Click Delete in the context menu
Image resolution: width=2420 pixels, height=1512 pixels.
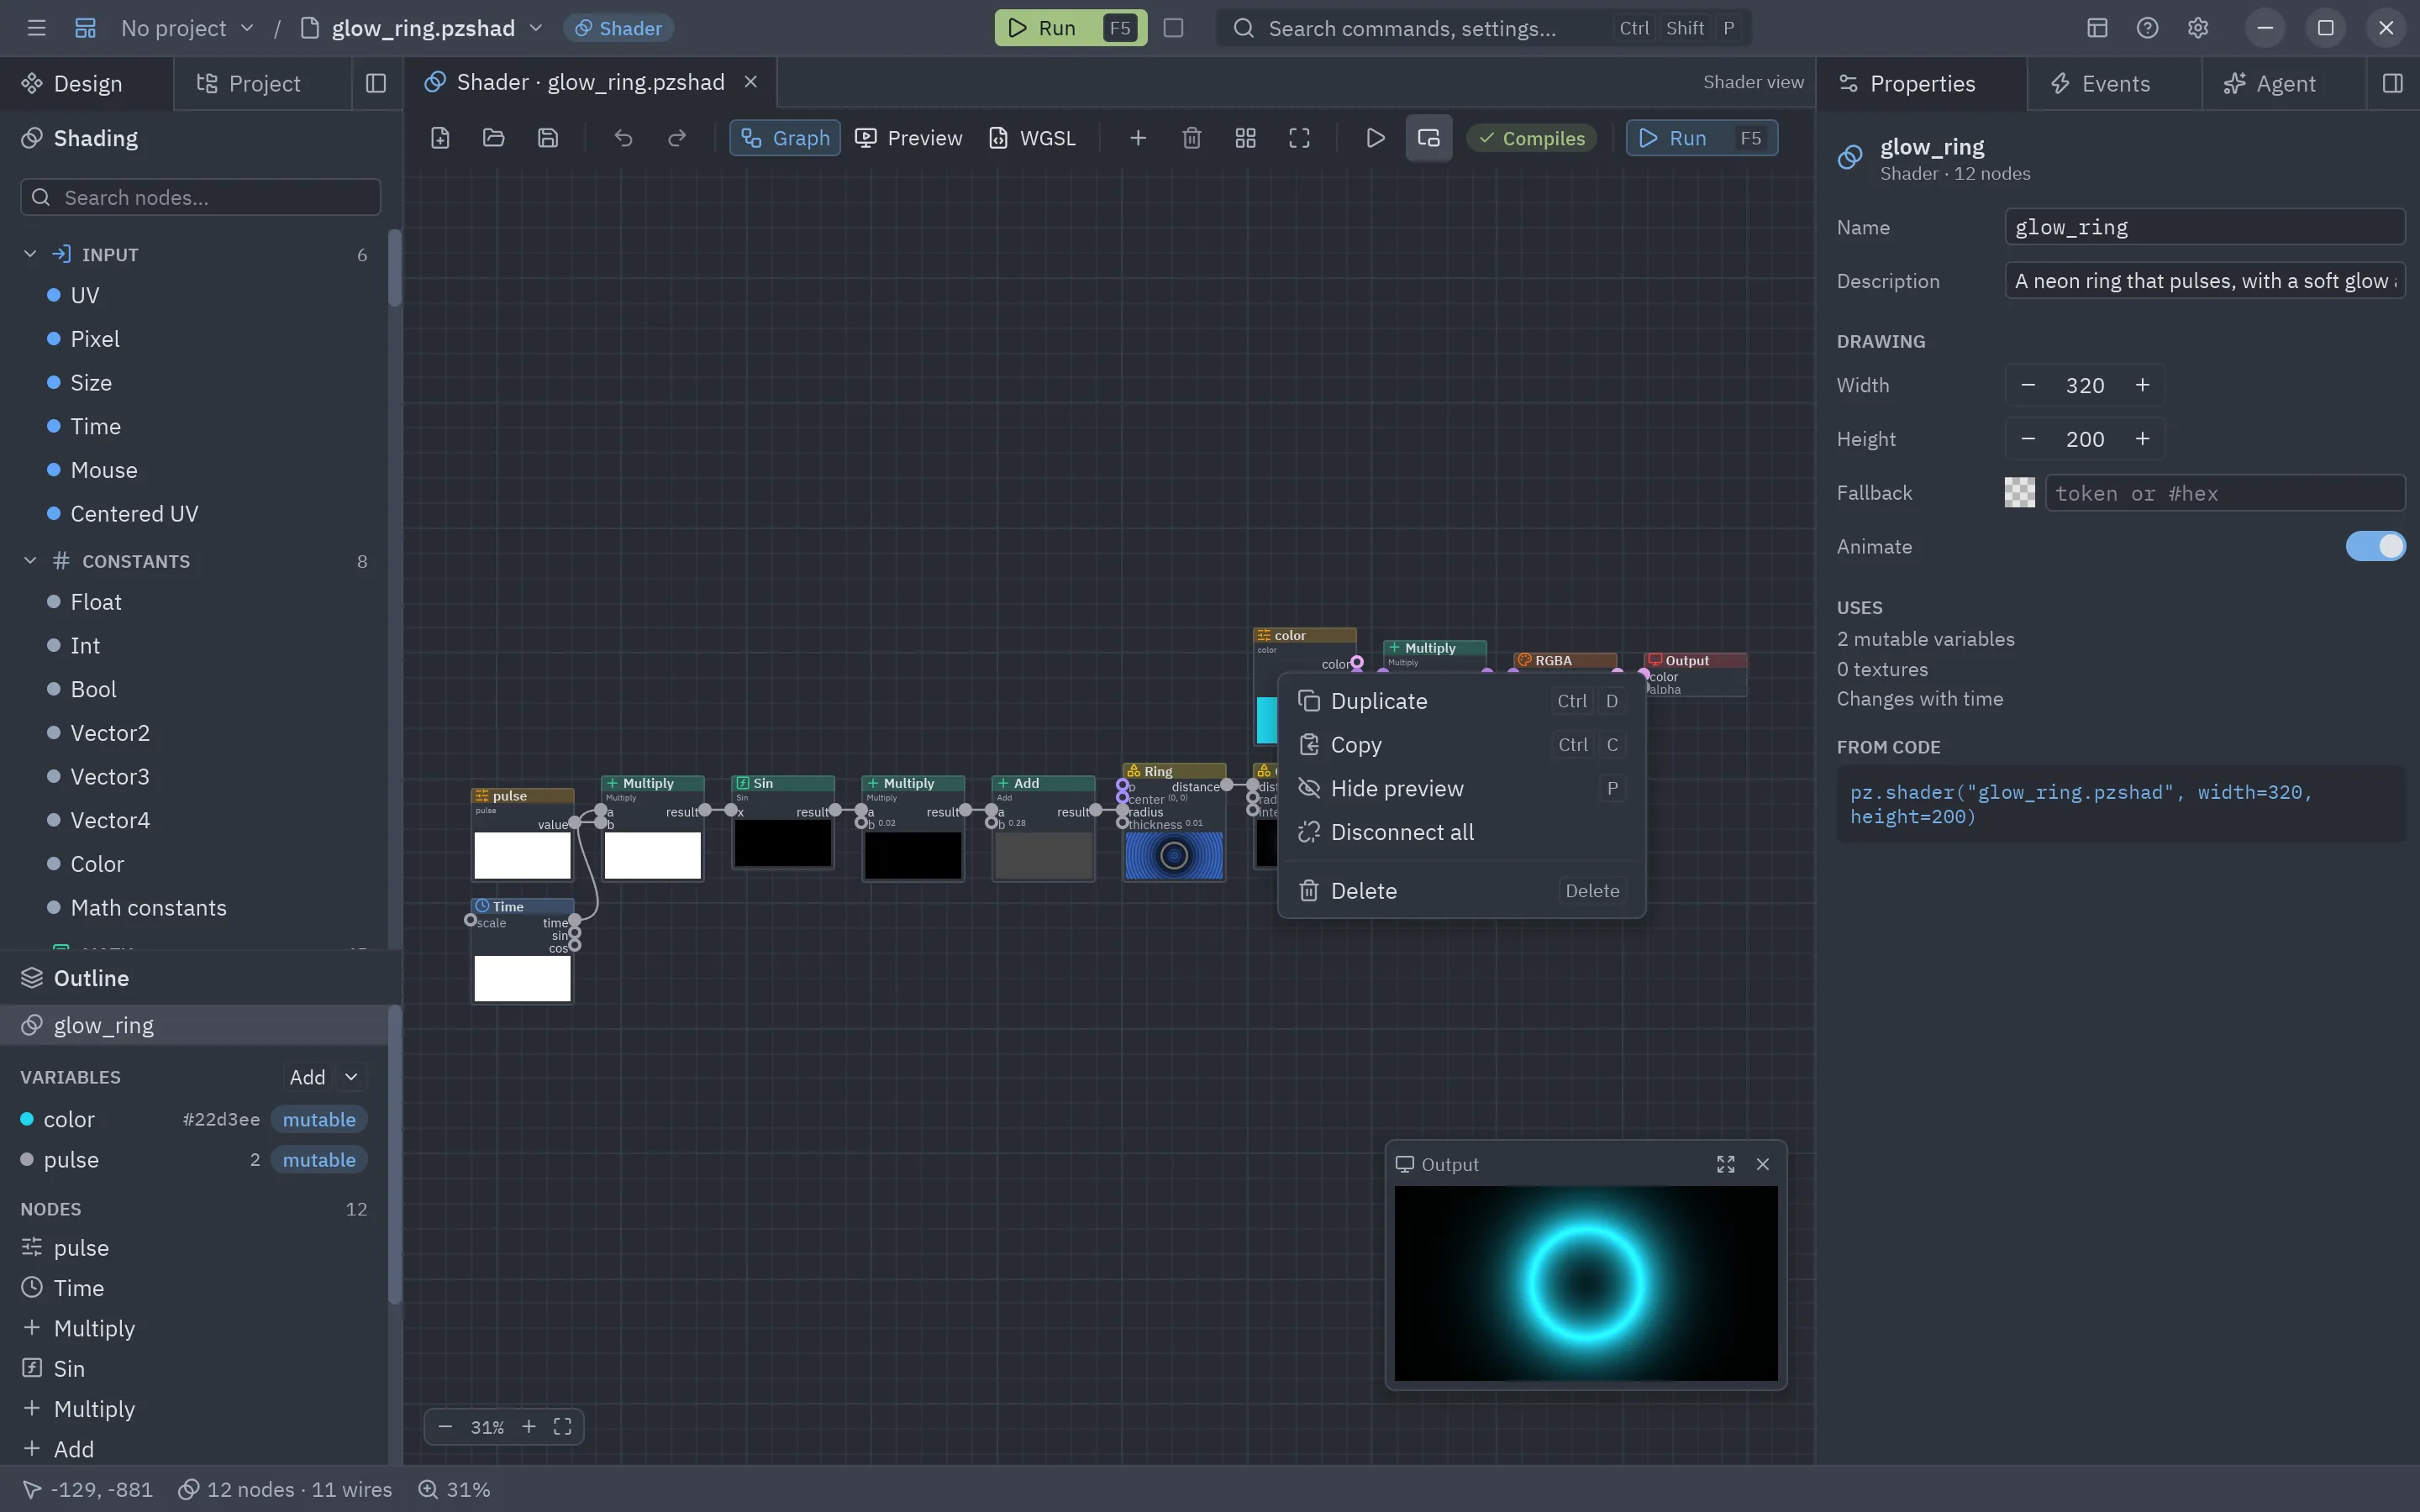pyautogui.click(x=1462, y=891)
